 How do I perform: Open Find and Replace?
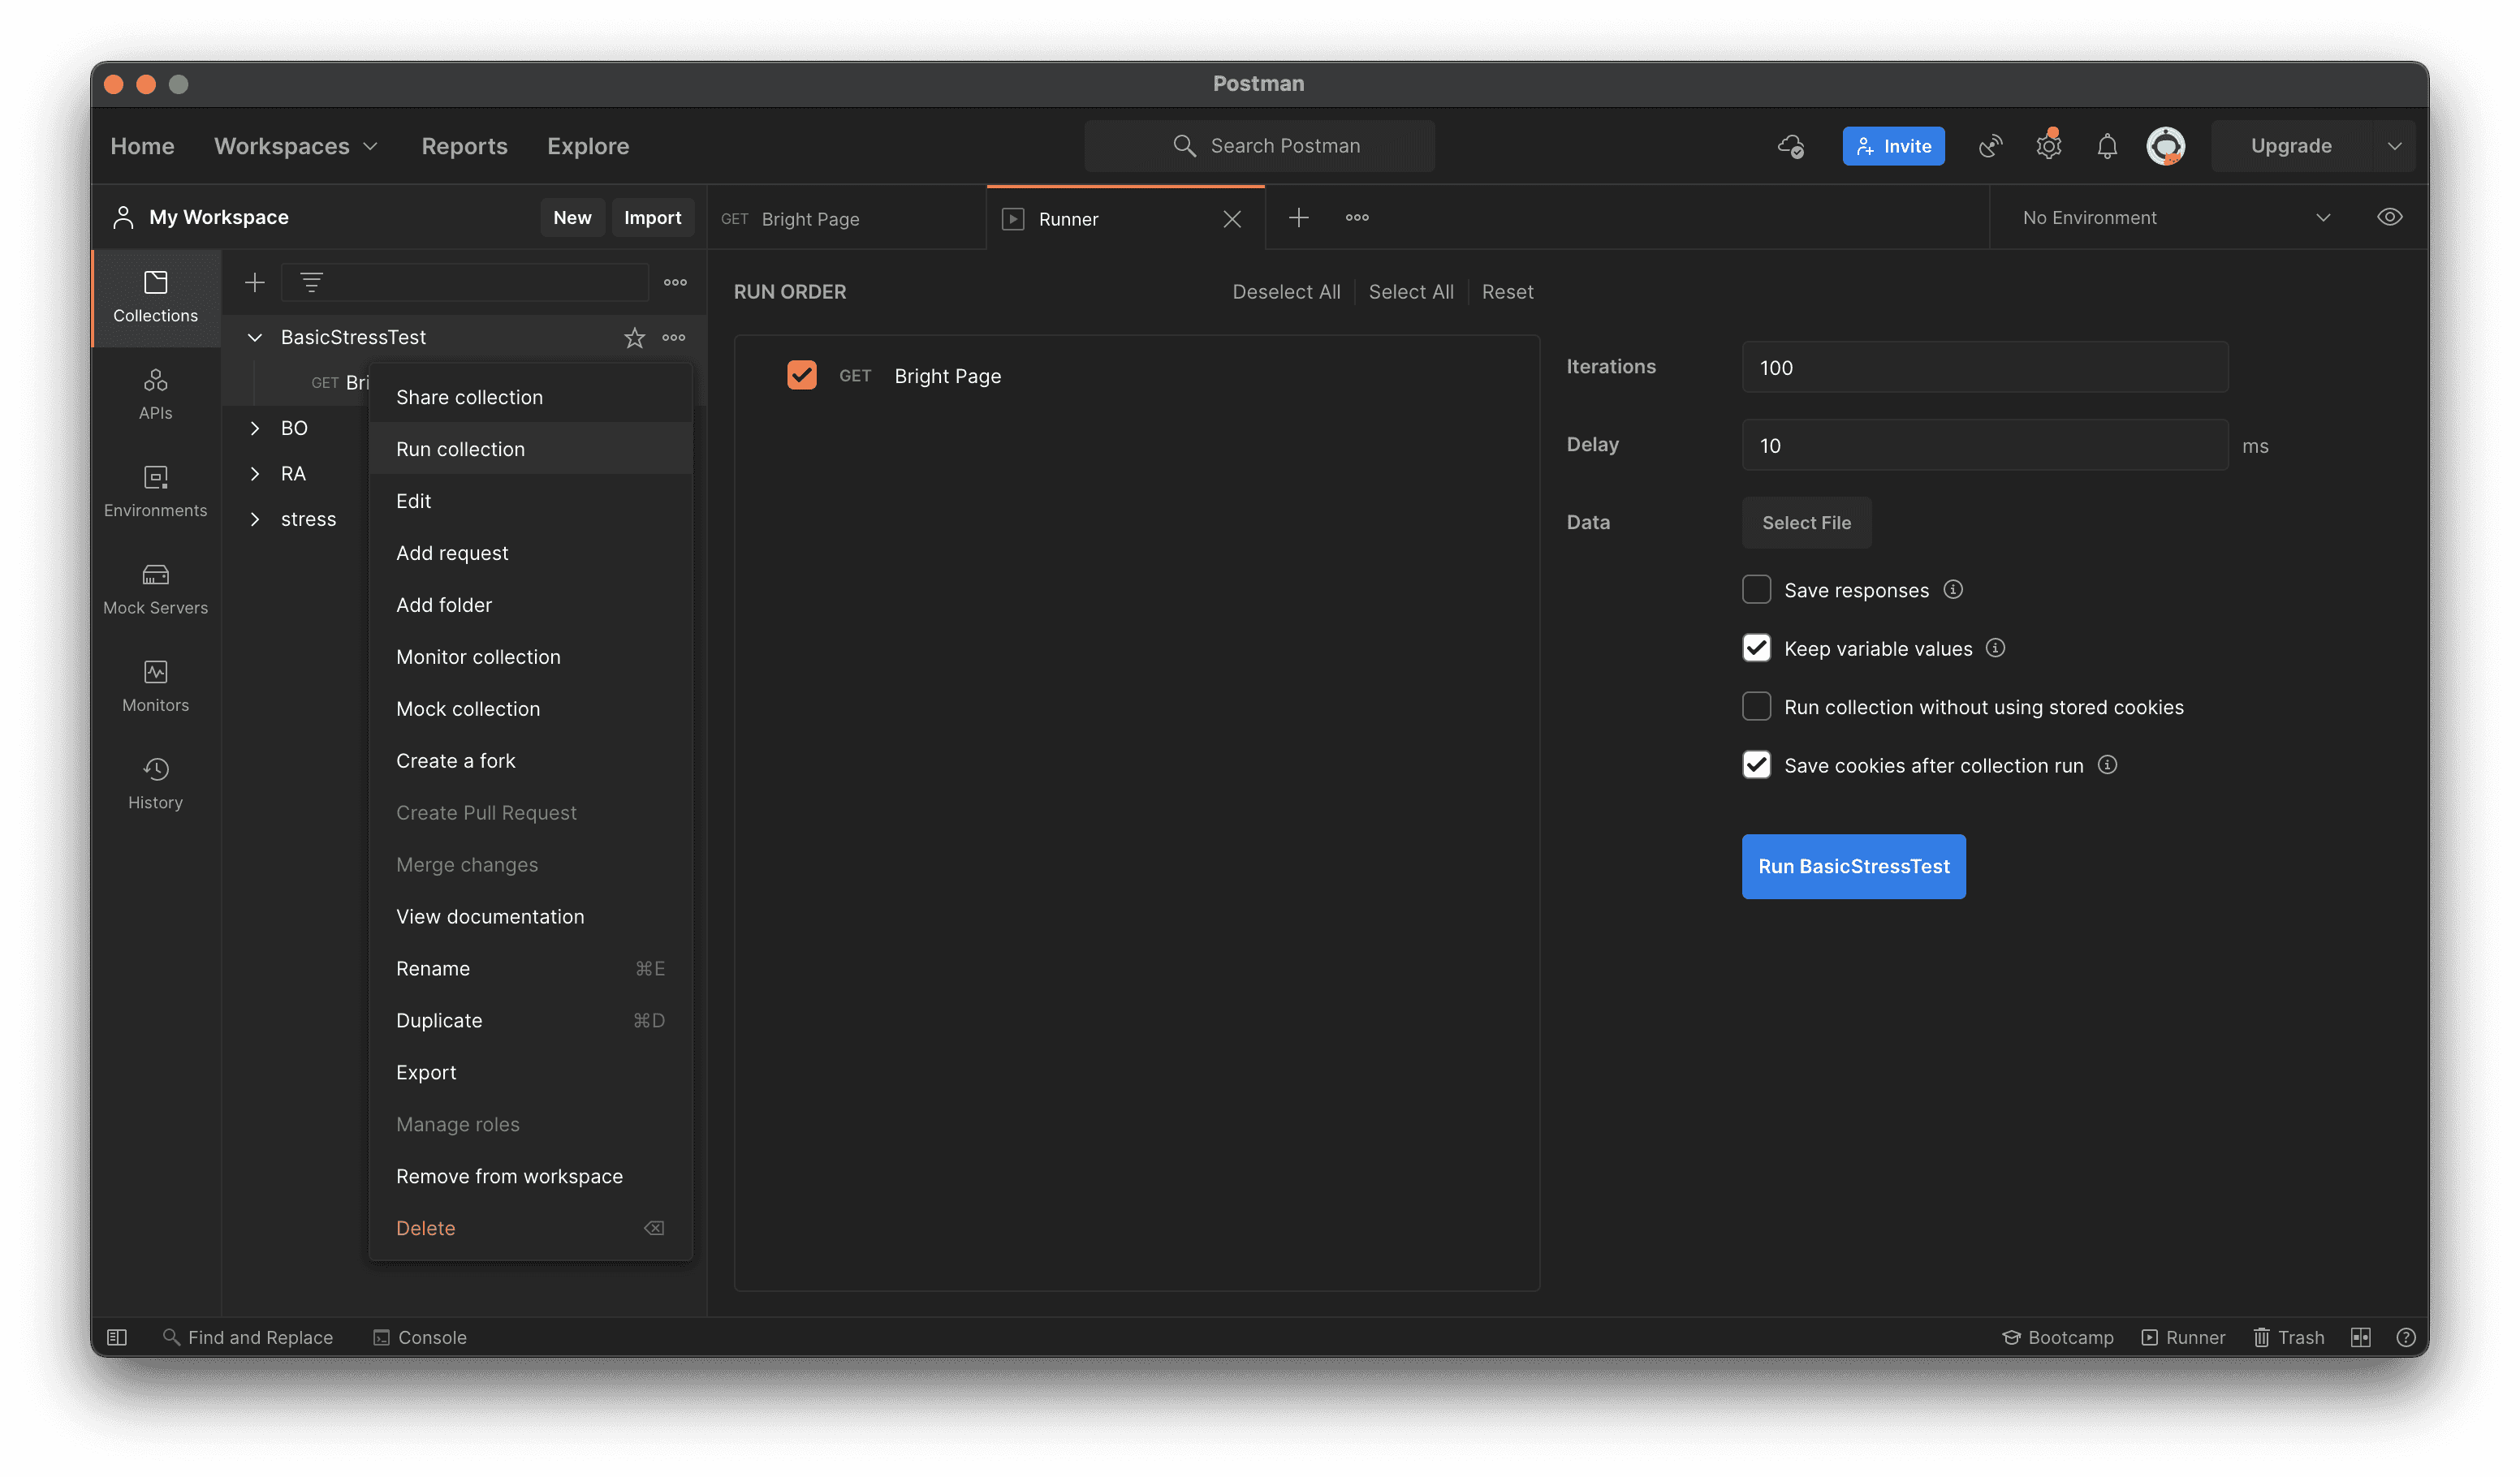[x=247, y=1337]
